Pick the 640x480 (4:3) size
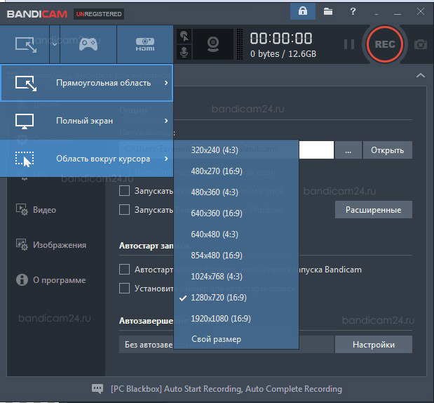This screenshot has width=434, height=403. [236, 234]
